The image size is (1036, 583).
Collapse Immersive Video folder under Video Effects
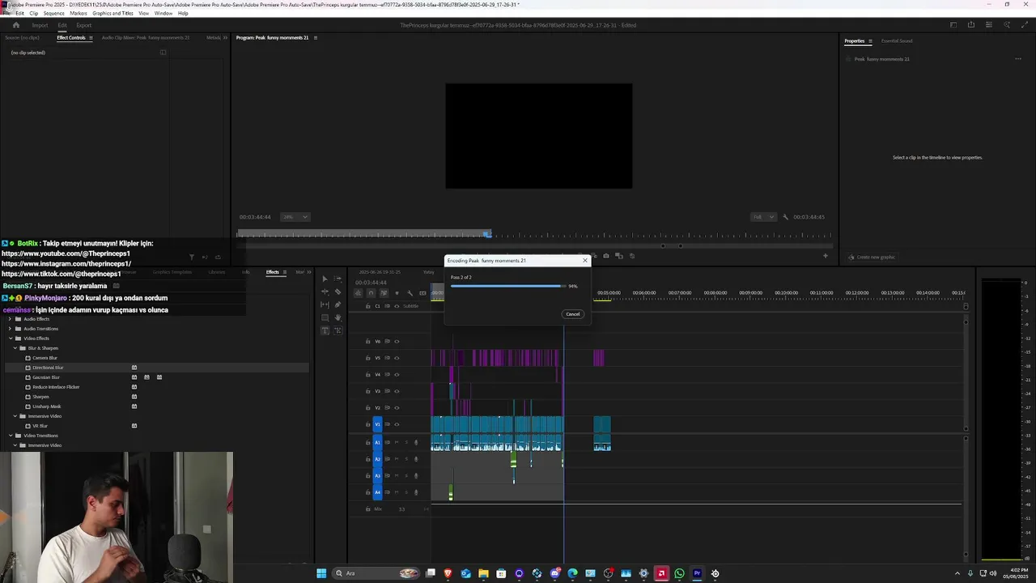click(x=15, y=416)
